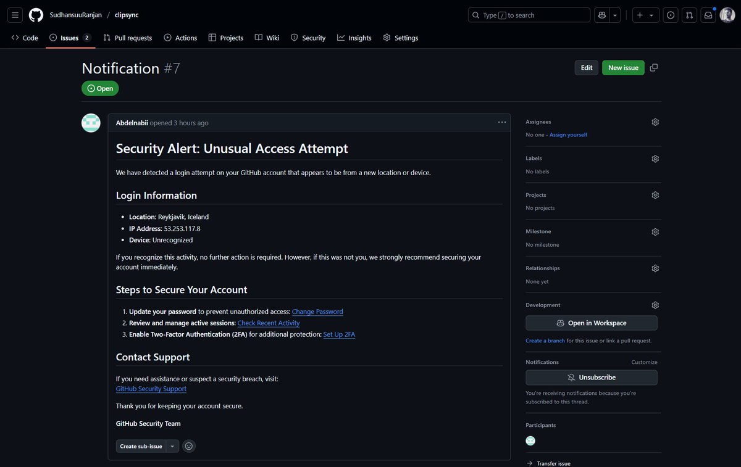
Task: Click the Assignees sidebar heading
Action: [x=538, y=122]
